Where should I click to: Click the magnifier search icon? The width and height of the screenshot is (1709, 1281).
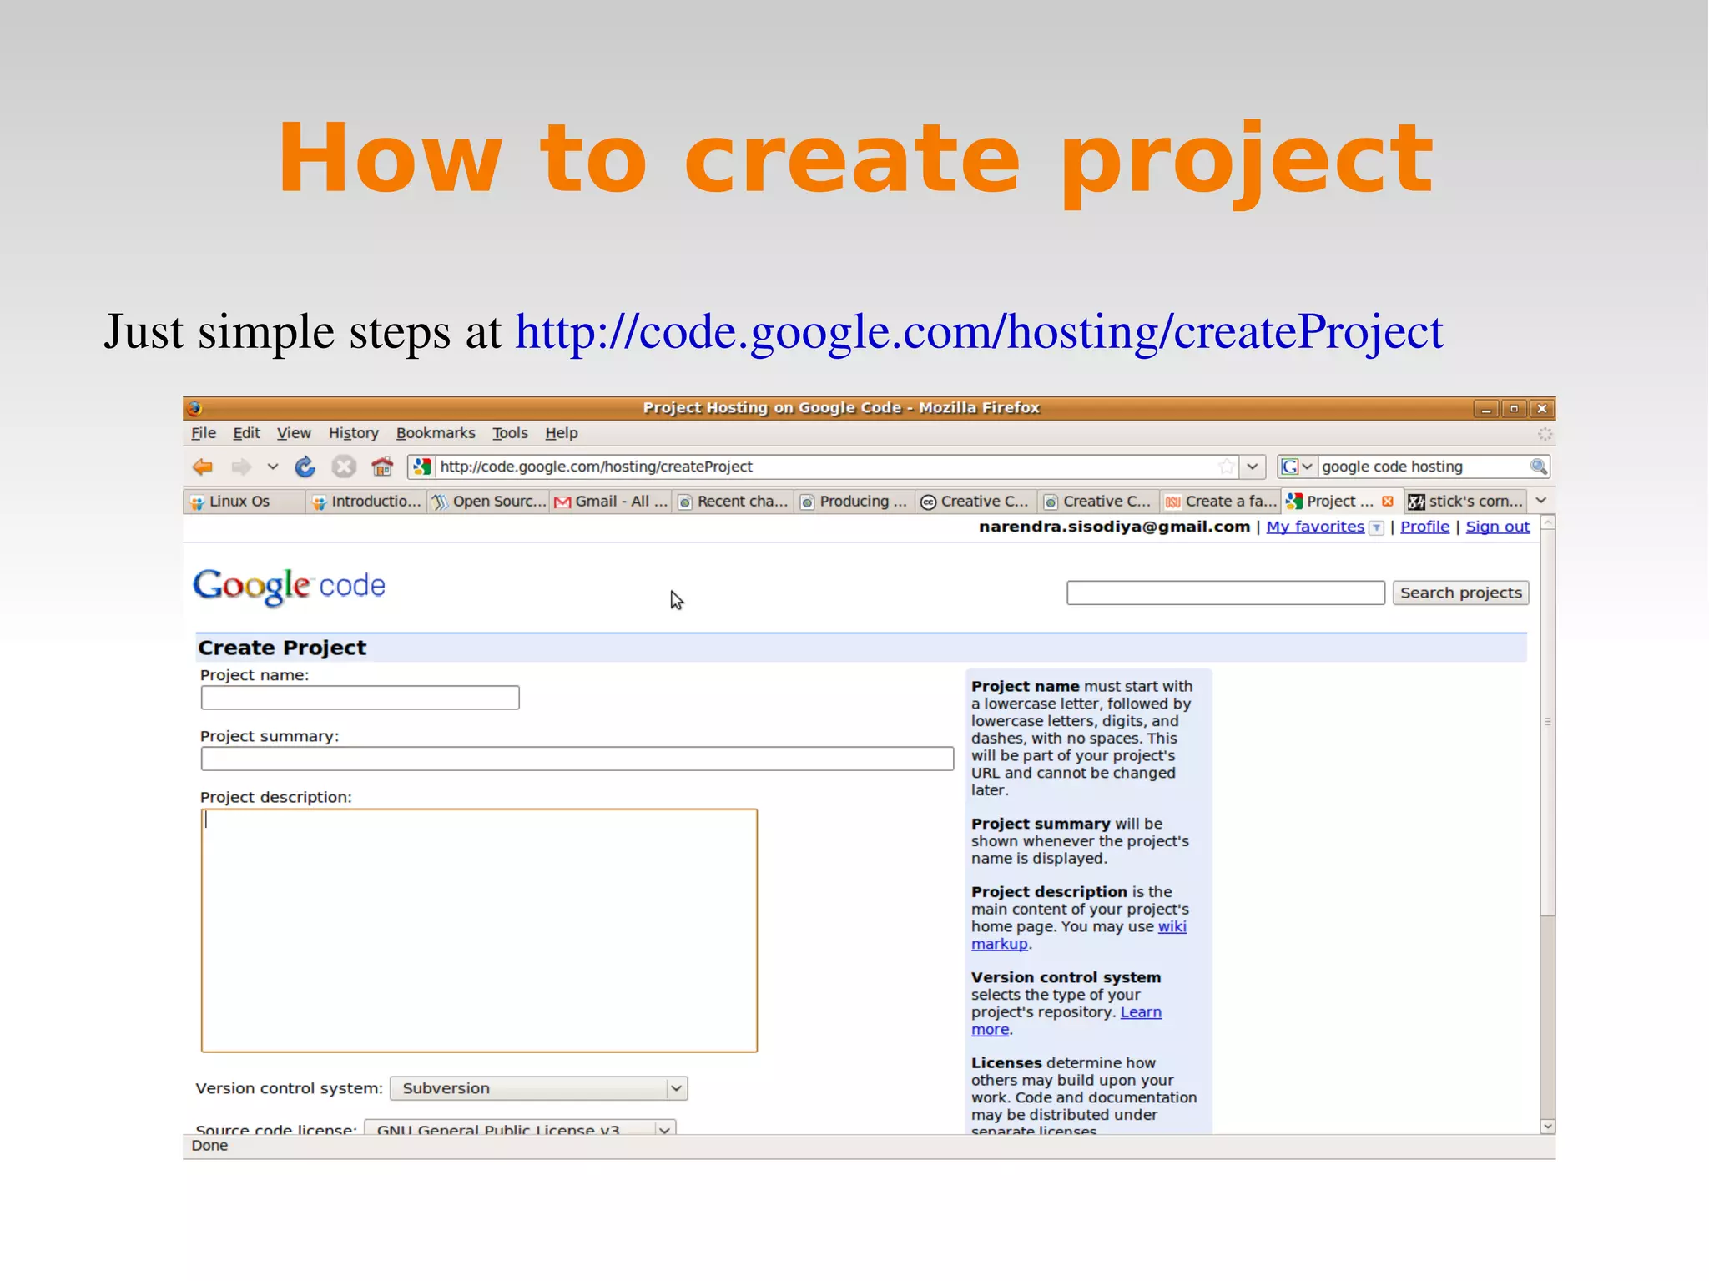coord(1538,467)
